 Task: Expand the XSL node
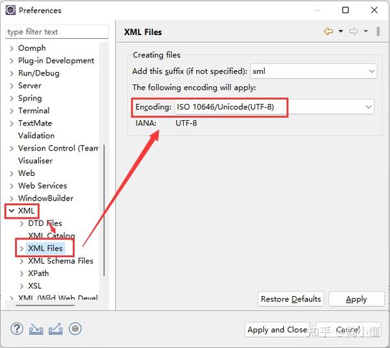point(21,286)
